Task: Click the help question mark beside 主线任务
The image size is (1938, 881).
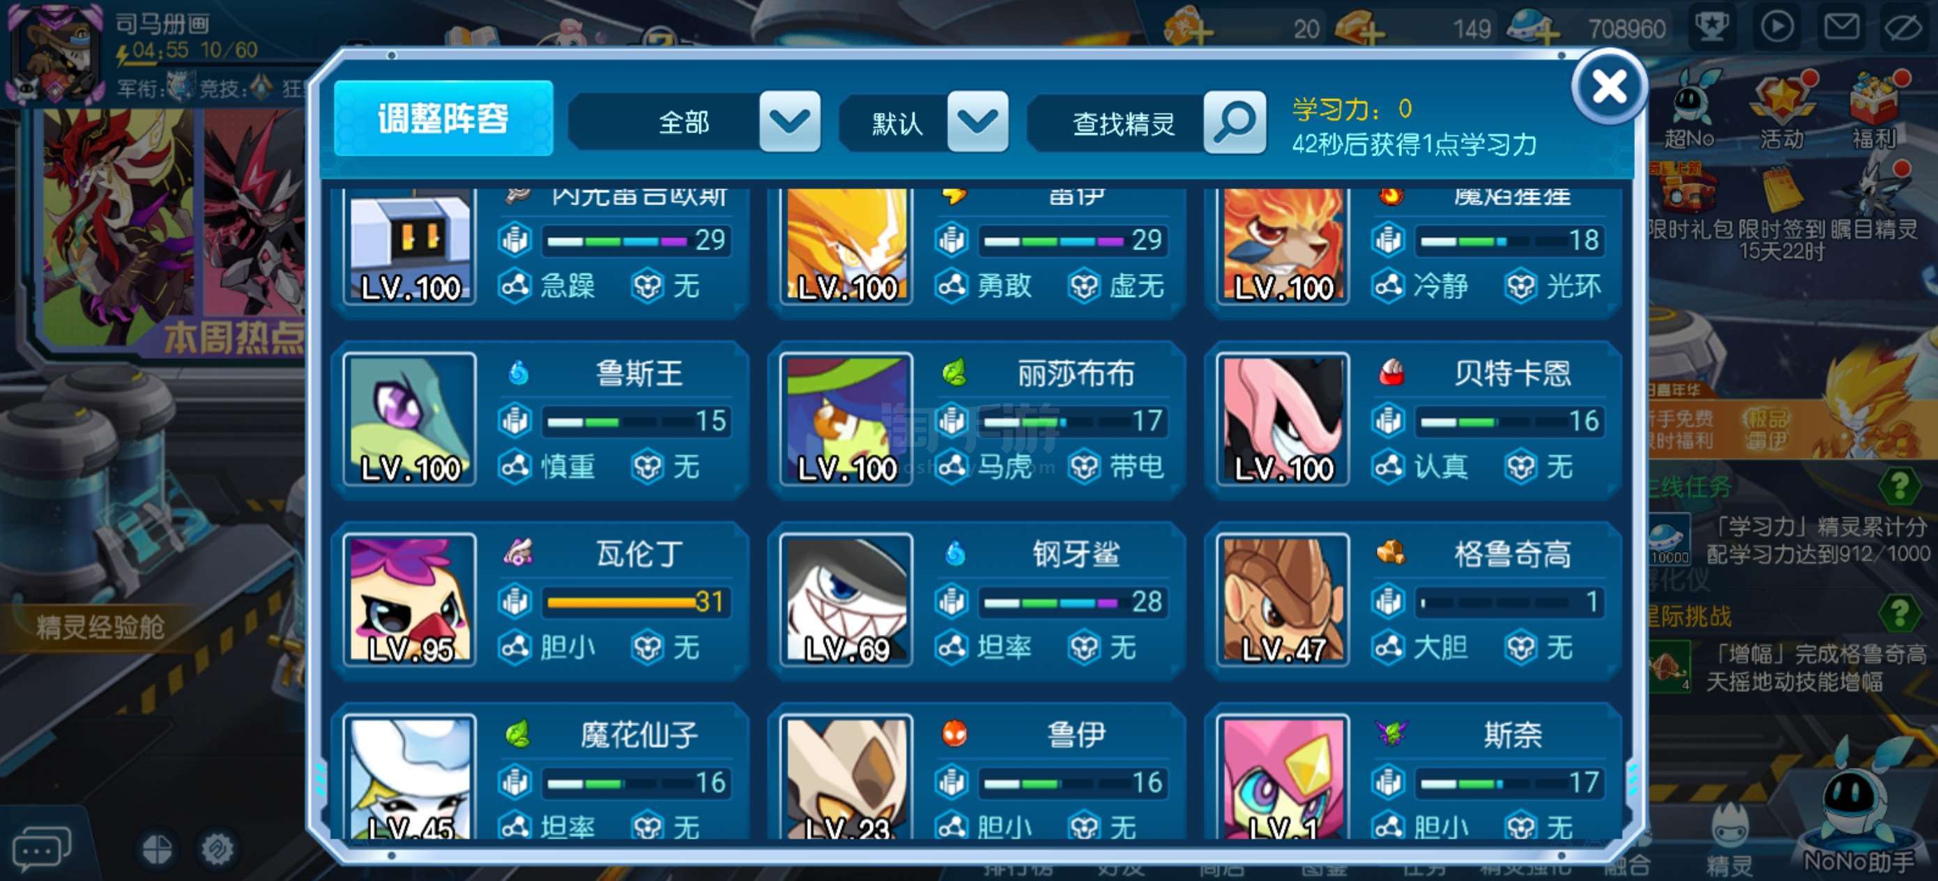Action: tap(1900, 486)
